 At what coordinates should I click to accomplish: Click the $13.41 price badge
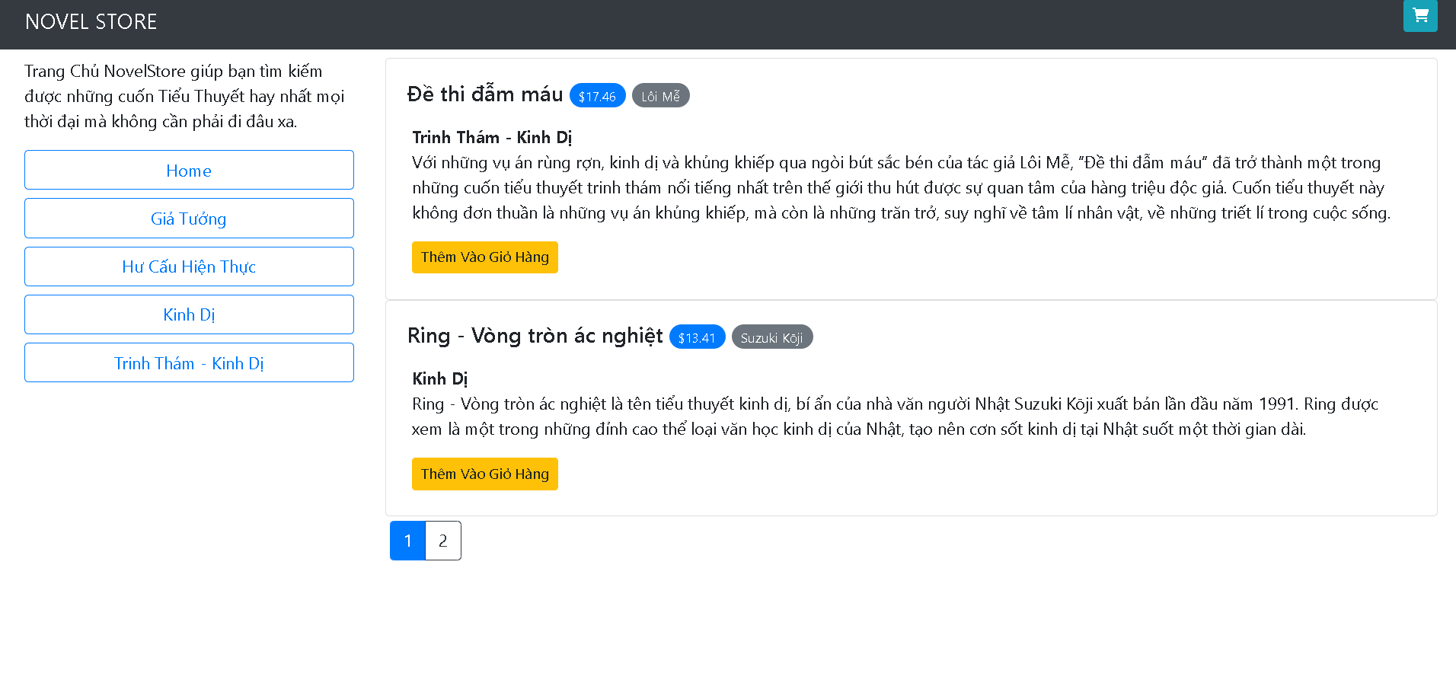point(696,337)
